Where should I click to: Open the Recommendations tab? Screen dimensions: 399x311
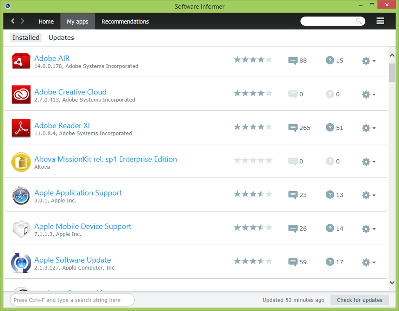click(x=125, y=21)
